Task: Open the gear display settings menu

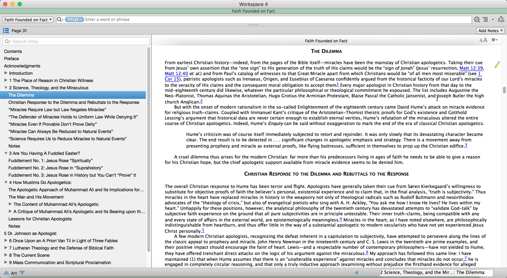Action: [x=494, y=40]
